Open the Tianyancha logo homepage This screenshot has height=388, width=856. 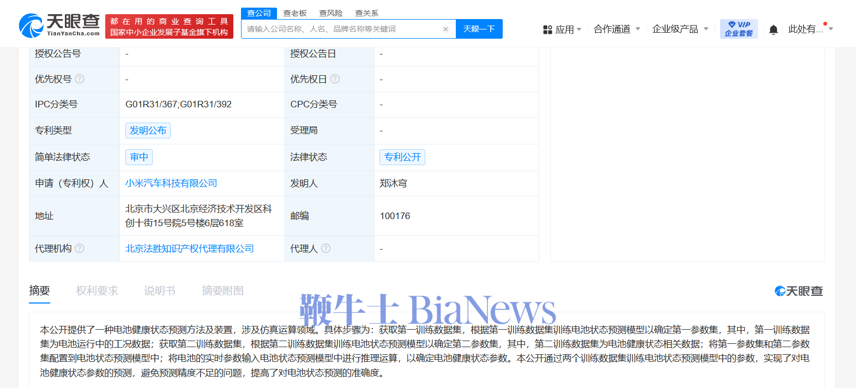(59, 25)
